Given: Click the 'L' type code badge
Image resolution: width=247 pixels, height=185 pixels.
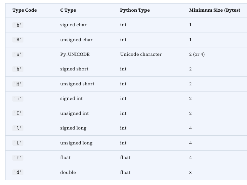Looking at the screenshot, I should point(18,143).
